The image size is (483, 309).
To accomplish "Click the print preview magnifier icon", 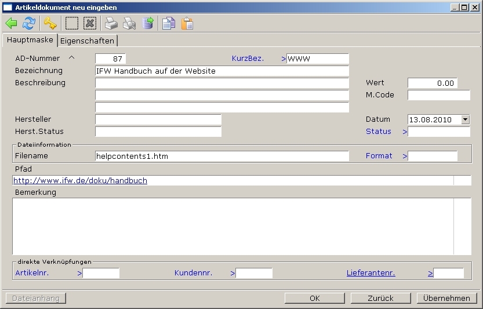I will 129,23.
